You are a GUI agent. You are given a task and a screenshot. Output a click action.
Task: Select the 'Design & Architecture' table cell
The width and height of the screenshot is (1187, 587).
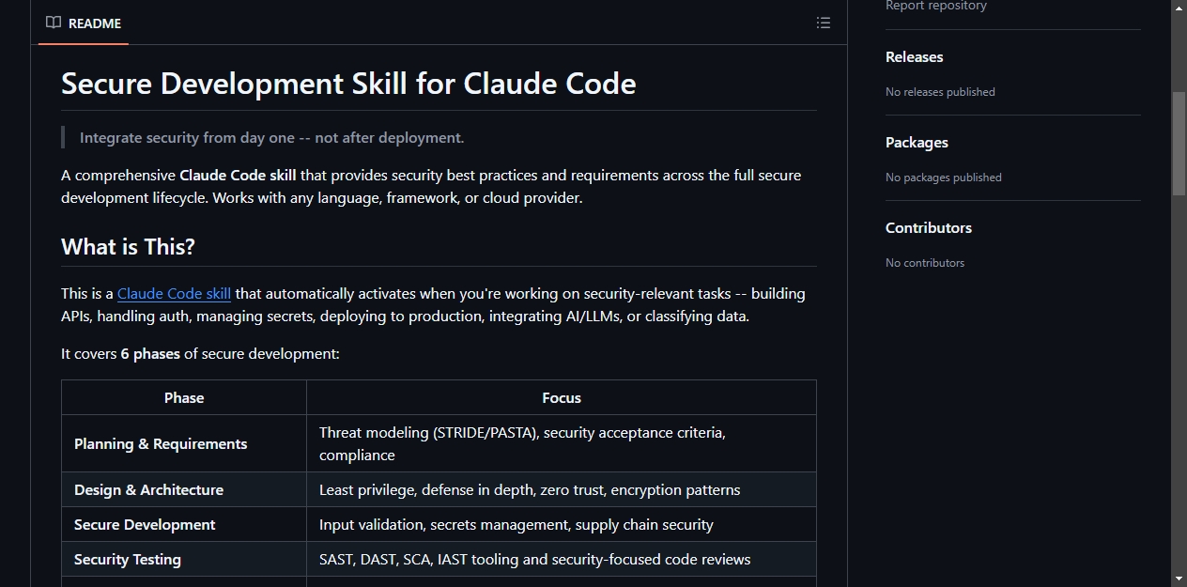184,489
